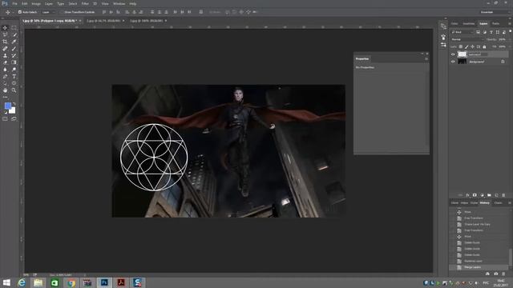
Task: Switch to the Paths tab
Action: click(495, 23)
